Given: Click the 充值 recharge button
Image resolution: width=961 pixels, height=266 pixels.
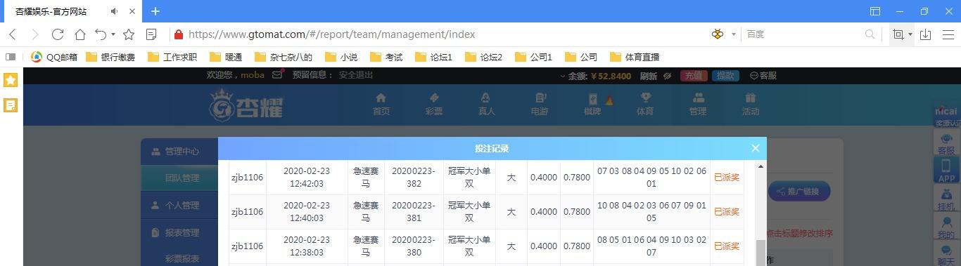Looking at the screenshot, I should point(693,76).
